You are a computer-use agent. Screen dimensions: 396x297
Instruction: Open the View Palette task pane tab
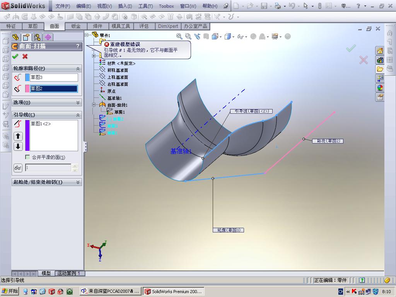click(380, 78)
